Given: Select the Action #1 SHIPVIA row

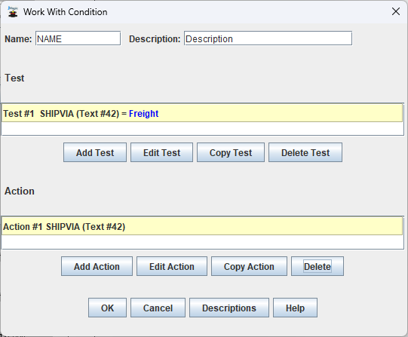Looking at the screenshot, I should [x=202, y=226].
